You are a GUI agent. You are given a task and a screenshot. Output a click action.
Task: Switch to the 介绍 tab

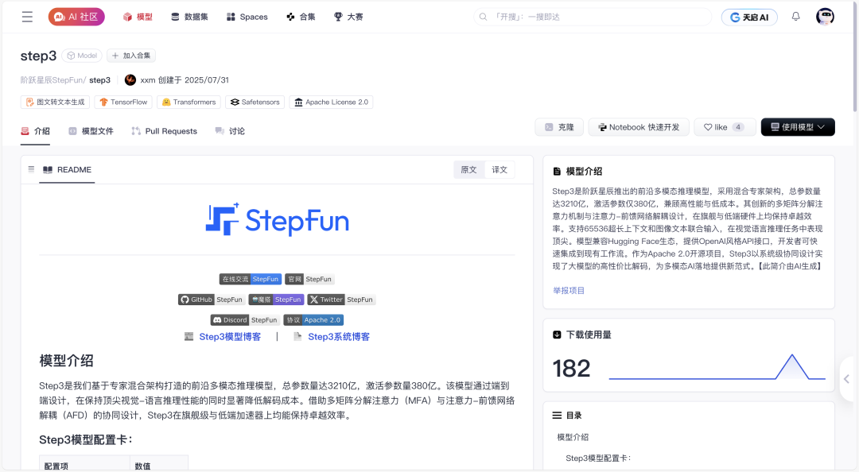tap(36, 131)
